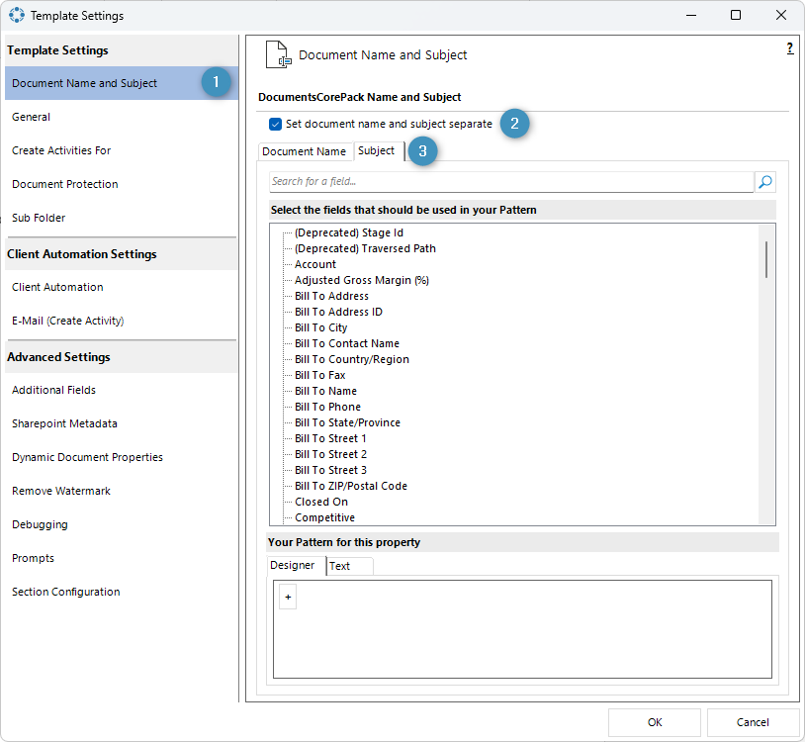The height and width of the screenshot is (742, 805).
Task: Choose Bill To Name field
Action: [325, 392]
